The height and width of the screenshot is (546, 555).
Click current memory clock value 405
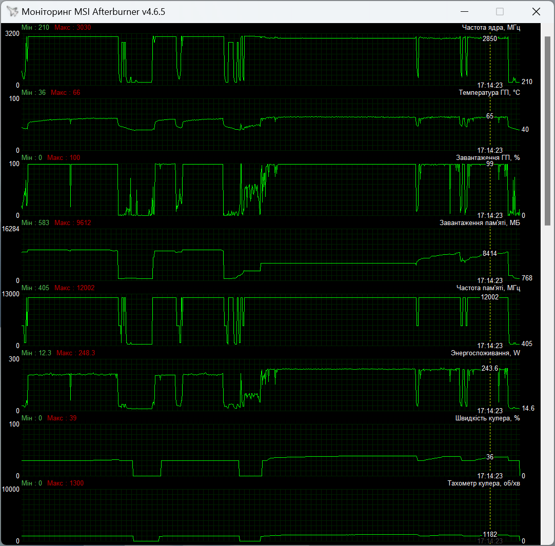tap(527, 344)
